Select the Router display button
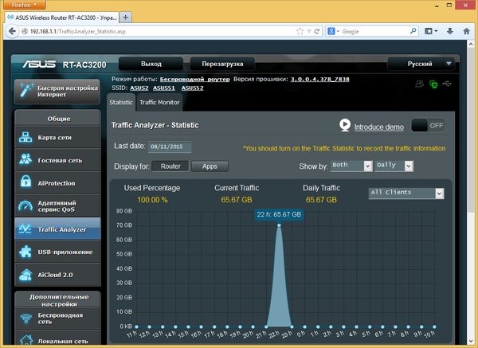The image size is (478, 348). coord(170,166)
